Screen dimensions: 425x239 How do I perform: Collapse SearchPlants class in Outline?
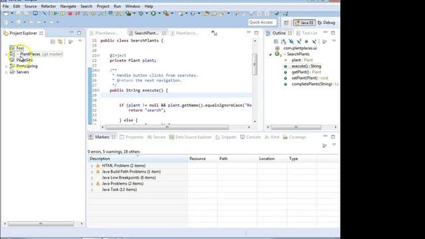pyautogui.click(x=270, y=54)
